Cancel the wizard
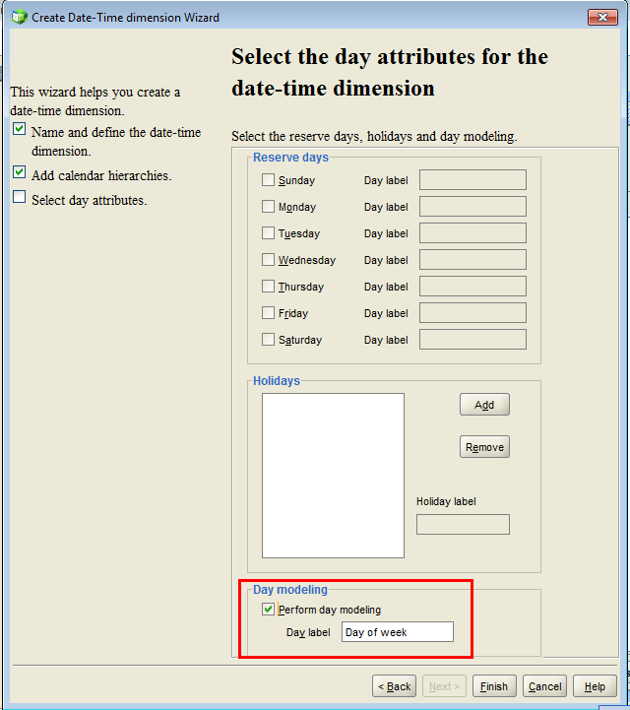The height and width of the screenshot is (710, 630). [x=544, y=686]
